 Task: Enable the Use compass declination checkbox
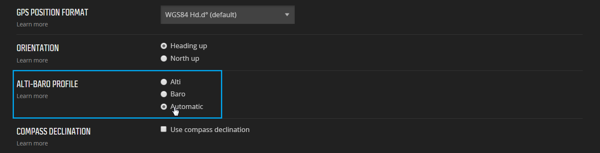tap(164, 129)
